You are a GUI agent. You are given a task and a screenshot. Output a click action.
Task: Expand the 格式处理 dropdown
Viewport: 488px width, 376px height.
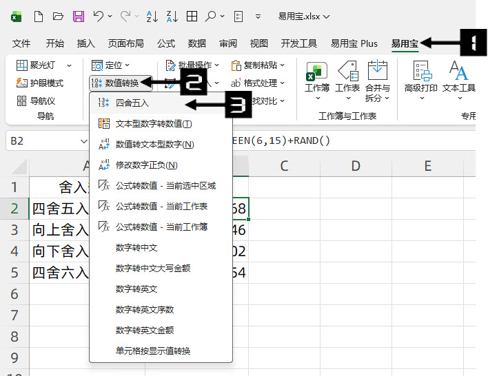(257, 83)
